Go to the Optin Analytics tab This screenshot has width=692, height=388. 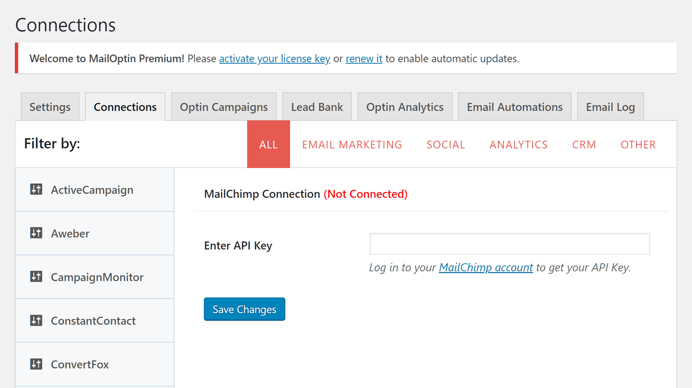point(405,107)
